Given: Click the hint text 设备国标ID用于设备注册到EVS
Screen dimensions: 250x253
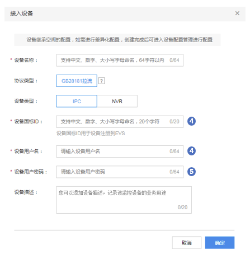Looking at the screenshot, I should coord(91,134).
